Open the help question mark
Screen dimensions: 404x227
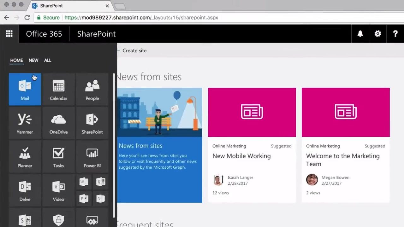coord(395,34)
